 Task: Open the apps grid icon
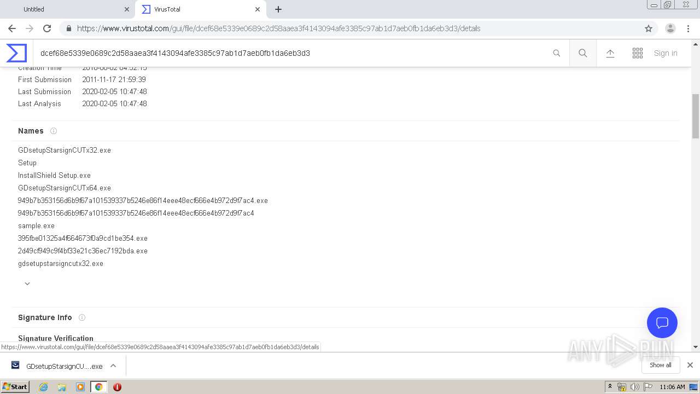click(638, 53)
